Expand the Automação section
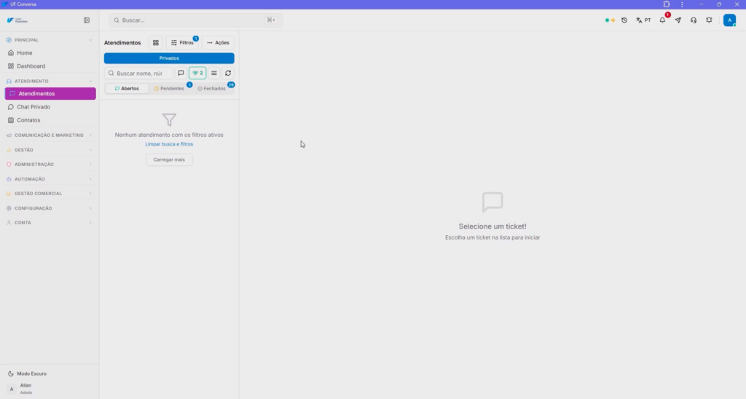Viewport: 746px width, 399px height. click(50, 179)
